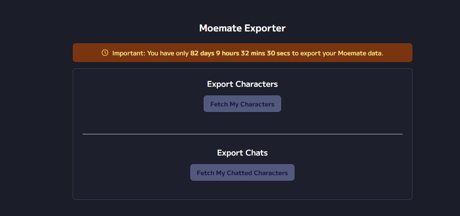Screen dimensions: 460x216
Task: Click the horizontal divider between export sections
Action: (242, 134)
